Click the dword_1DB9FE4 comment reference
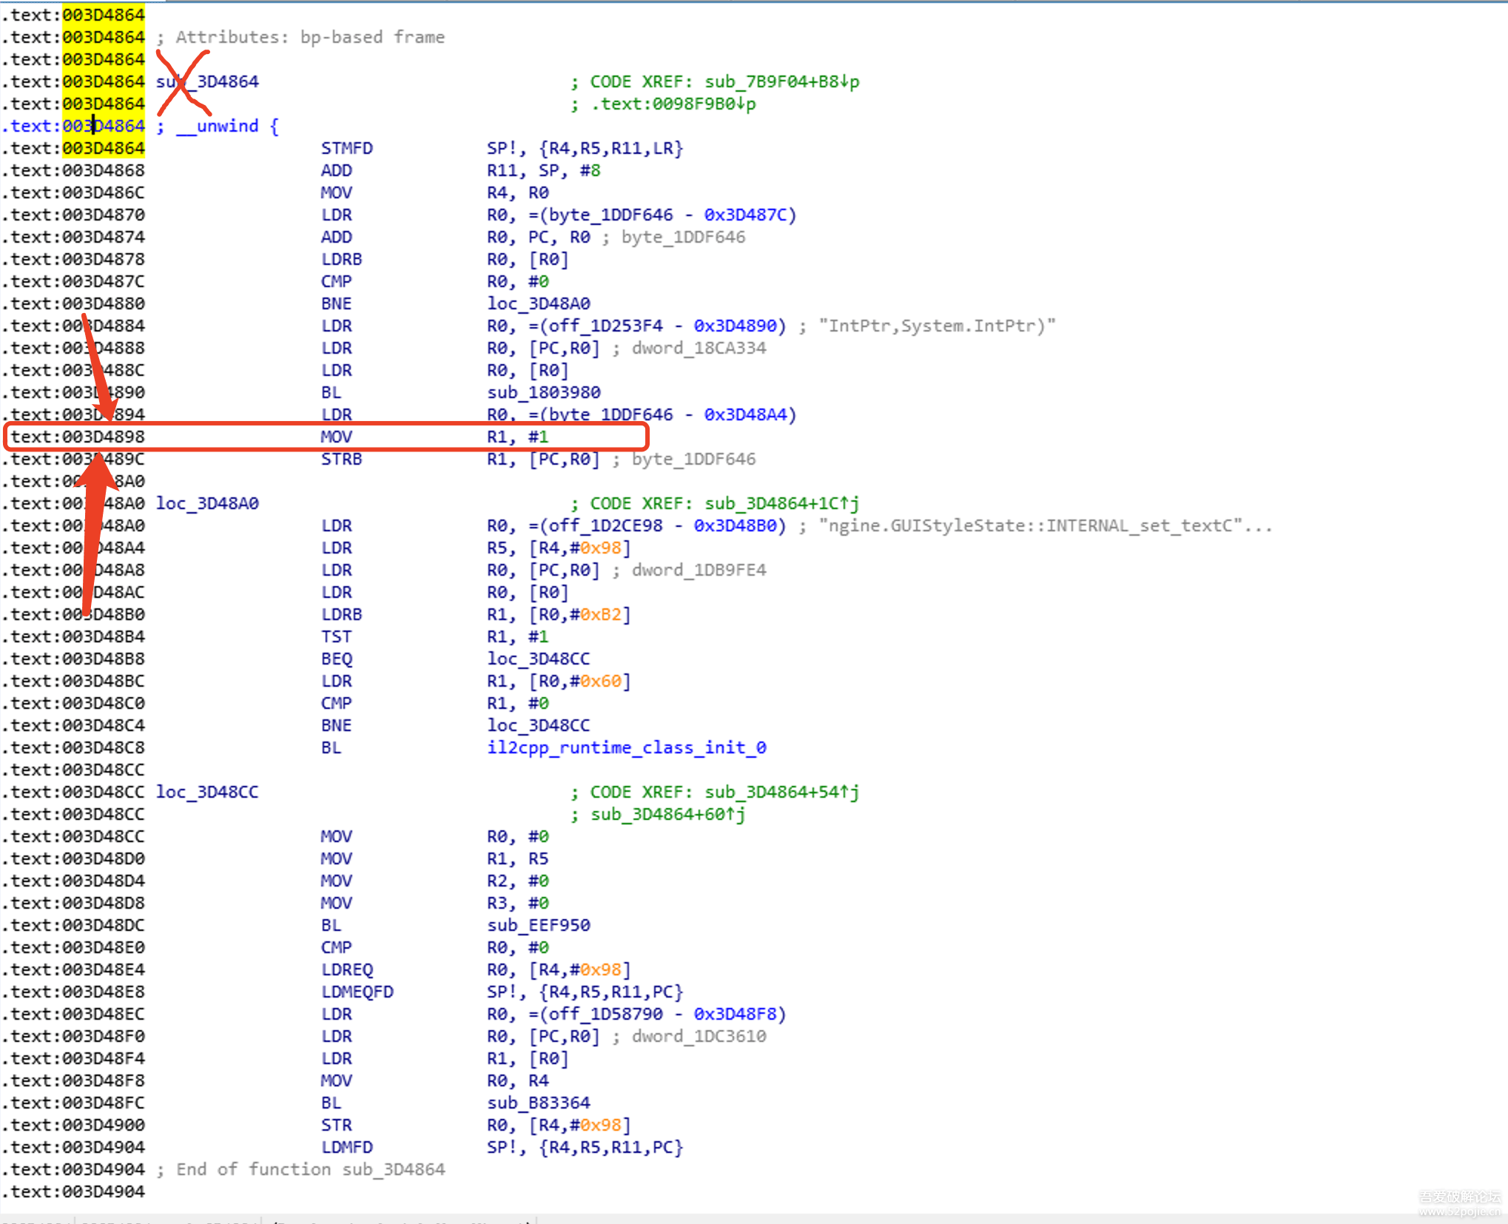 click(x=698, y=570)
